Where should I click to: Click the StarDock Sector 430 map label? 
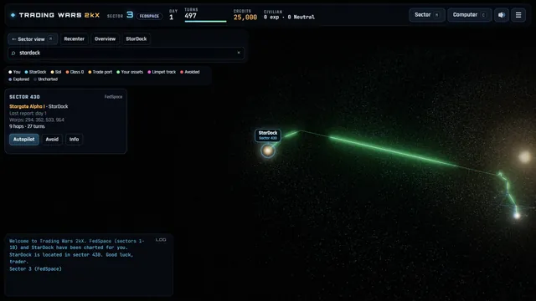(268, 135)
